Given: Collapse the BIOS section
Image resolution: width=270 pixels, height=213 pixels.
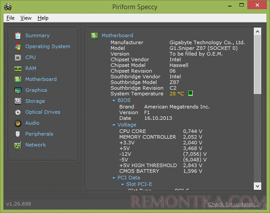Looking at the screenshot, I should [x=114, y=101].
